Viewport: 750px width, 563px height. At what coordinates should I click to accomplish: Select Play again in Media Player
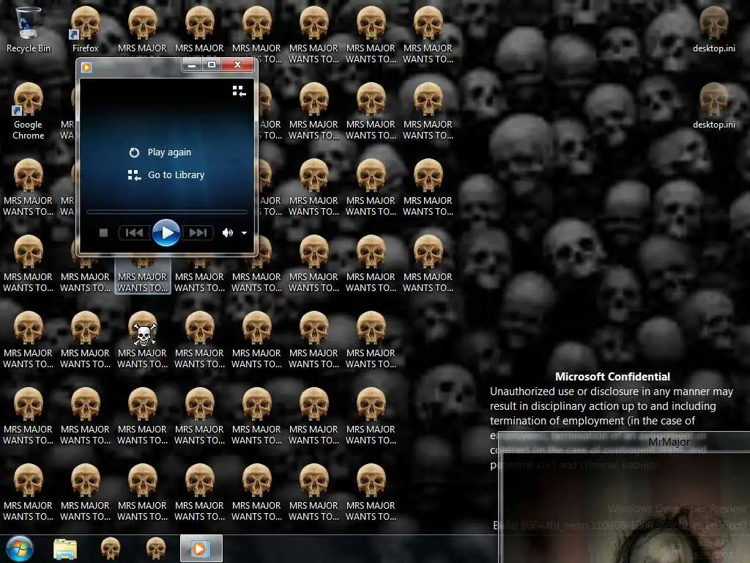160,152
